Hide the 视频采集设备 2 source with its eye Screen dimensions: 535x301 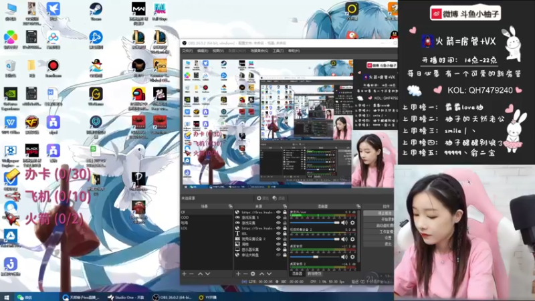tap(278, 239)
